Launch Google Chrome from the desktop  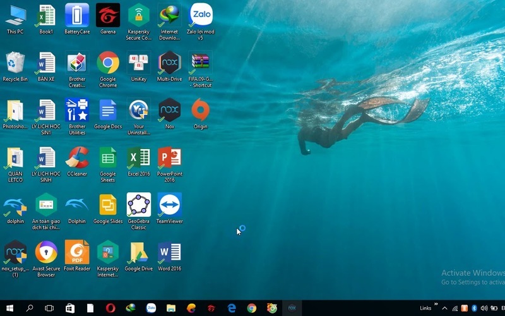(108, 70)
